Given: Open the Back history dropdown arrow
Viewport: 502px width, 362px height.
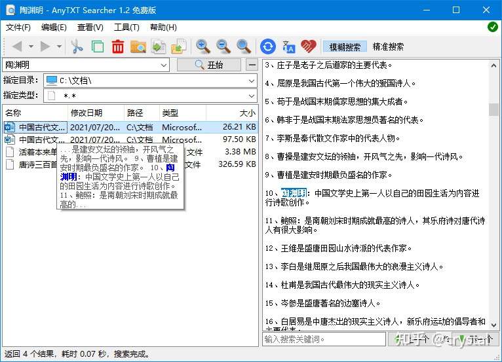Looking at the screenshot, I should pyautogui.click(x=31, y=46).
